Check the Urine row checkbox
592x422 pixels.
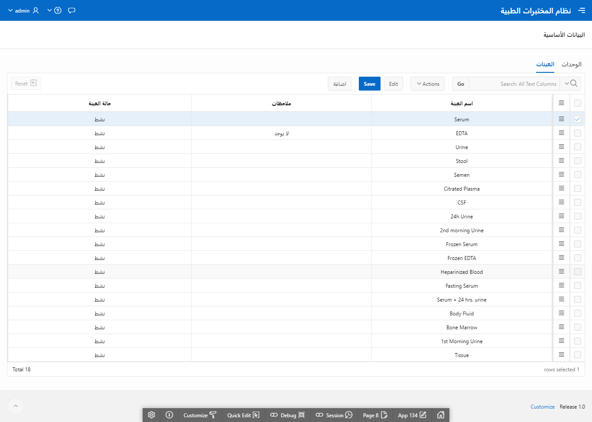[577, 147]
